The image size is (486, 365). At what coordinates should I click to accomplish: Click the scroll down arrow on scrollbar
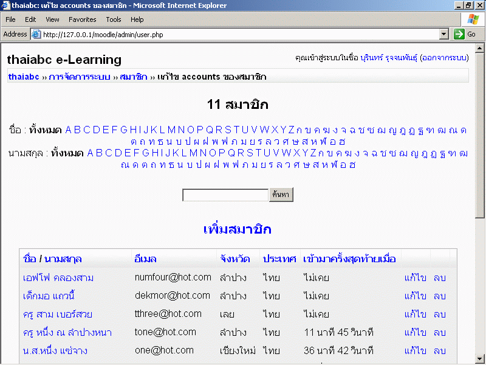481,360
